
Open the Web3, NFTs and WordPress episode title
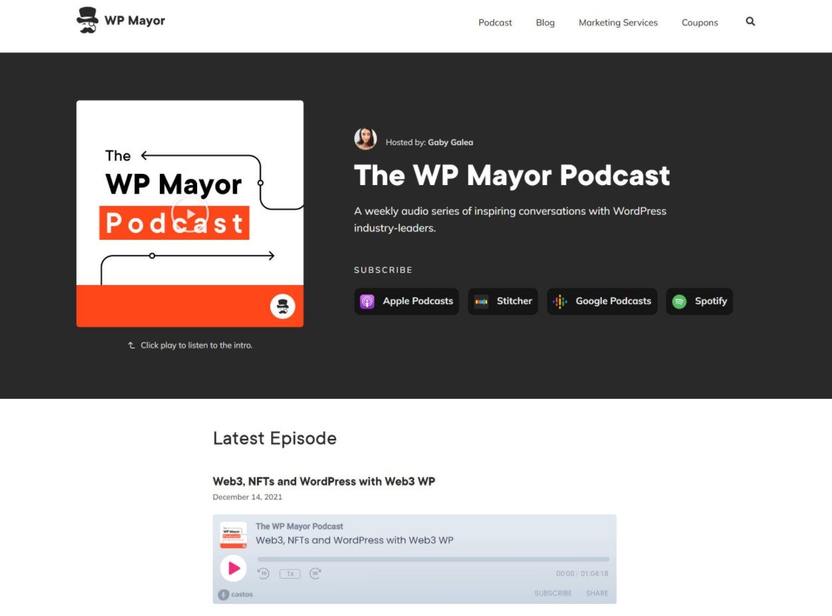coord(323,481)
